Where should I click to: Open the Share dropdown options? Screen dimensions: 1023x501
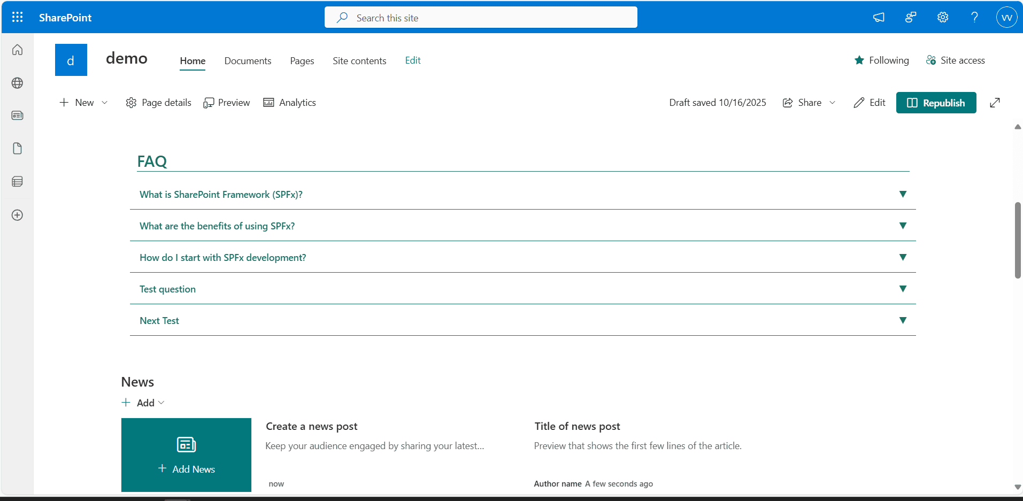(809, 103)
